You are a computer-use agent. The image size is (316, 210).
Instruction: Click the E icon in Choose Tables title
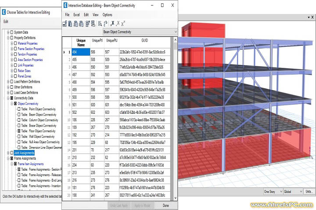[x=4, y=12]
